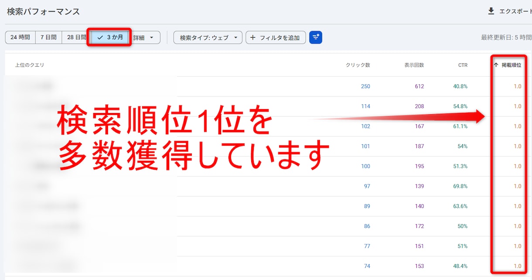The height and width of the screenshot is (280, 532).
Task: Click the 上位のクエリ column header
Action: 29,65
